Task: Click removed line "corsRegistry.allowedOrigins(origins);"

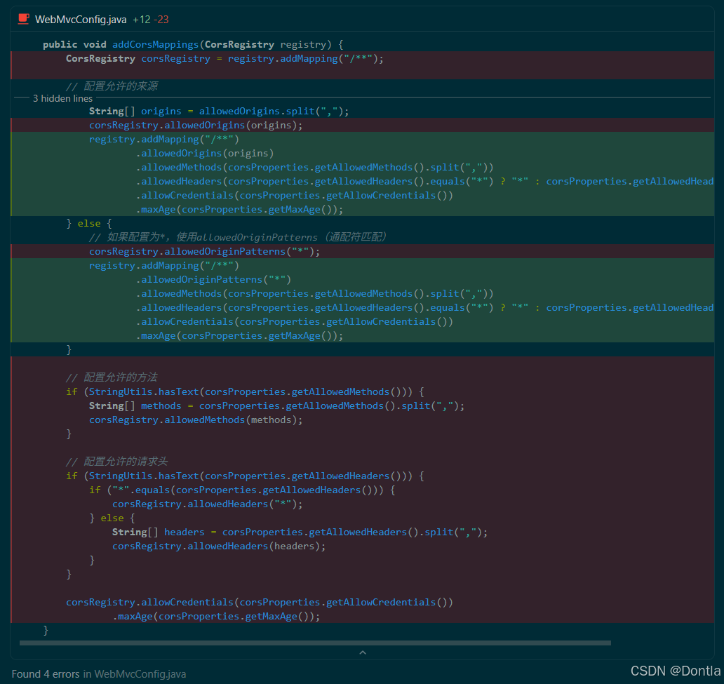Action: (196, 125)
